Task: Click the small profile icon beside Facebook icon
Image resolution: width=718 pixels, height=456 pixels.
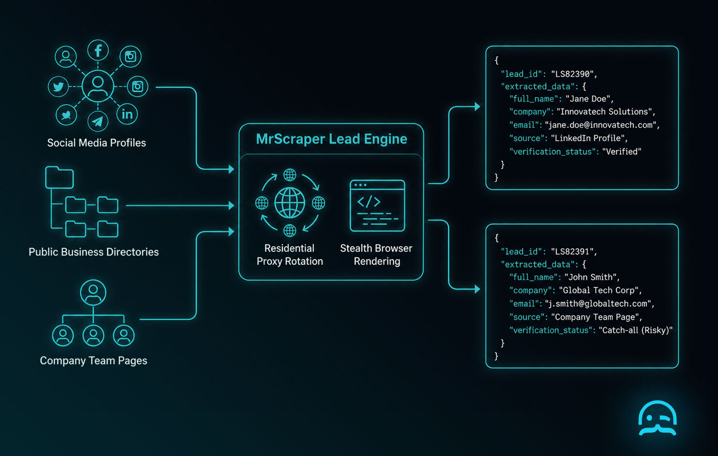Action: click(66, 57)
